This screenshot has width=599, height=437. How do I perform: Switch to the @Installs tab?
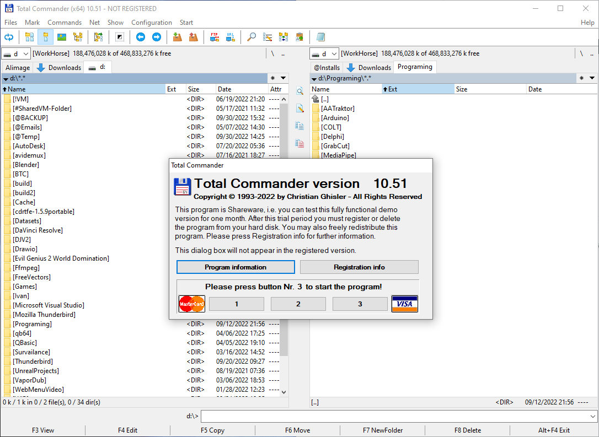point(327,68)
